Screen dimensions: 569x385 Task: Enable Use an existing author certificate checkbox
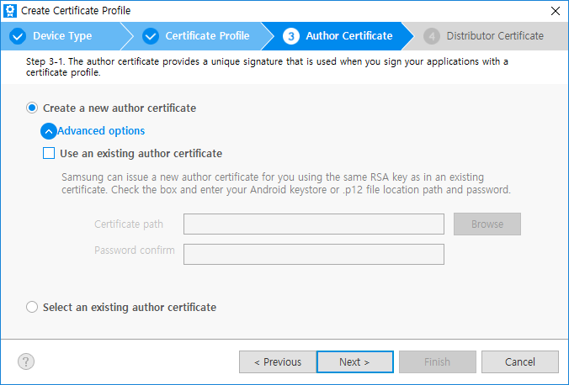click(49, 154)
